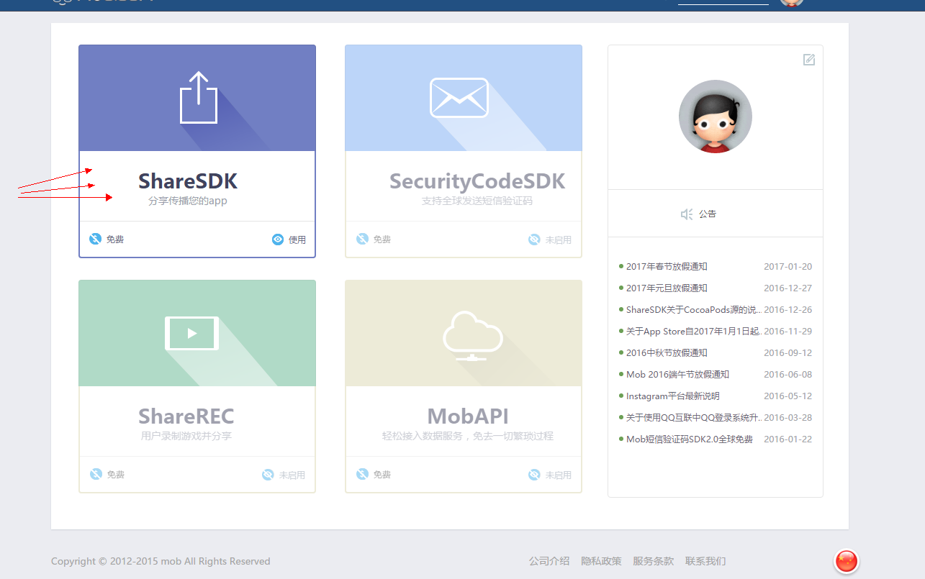Screen dimensions: 925x579
Task: Click the date 2016-12-26
Action: pyautogui.click(x=788, y=310)
